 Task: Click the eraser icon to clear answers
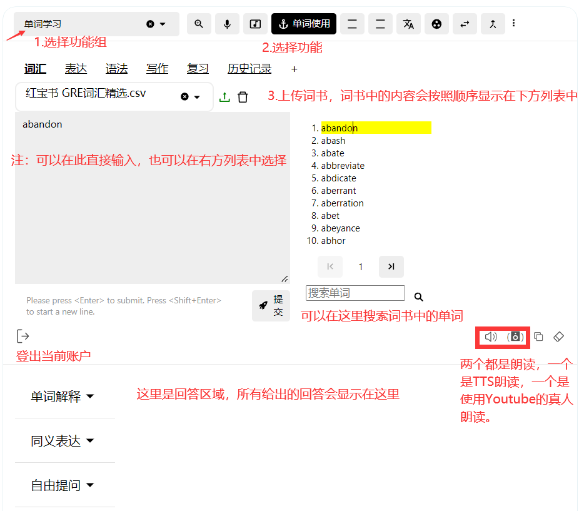[x=558, y=336]
